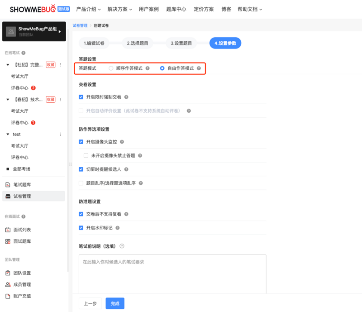The width and height of the screenshot is (362, 312).
Task: Click help icon for 开启摄像头监控
Action: (x=122, y=142)
